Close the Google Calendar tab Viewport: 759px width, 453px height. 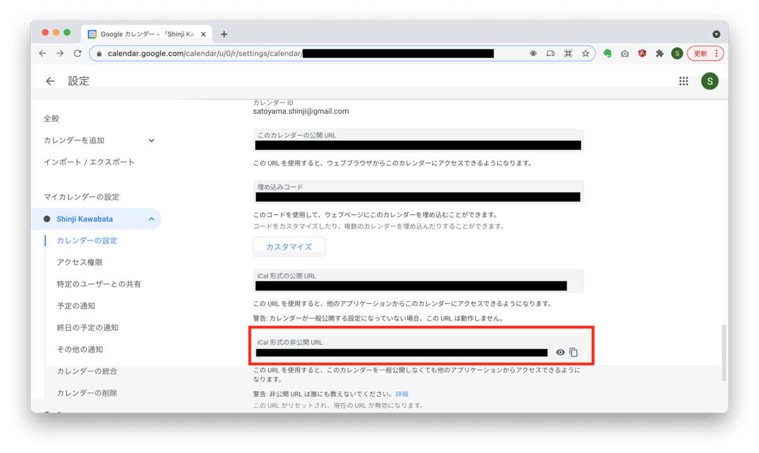pyautogui.click(x=203, y=34)
